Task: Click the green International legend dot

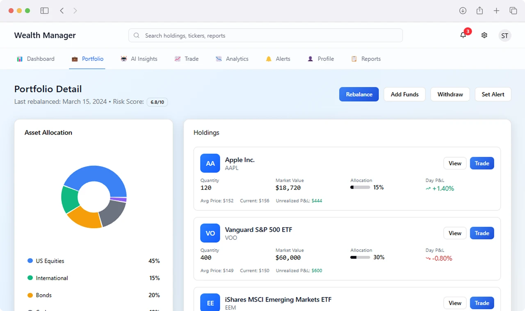Action: (30, 278)
